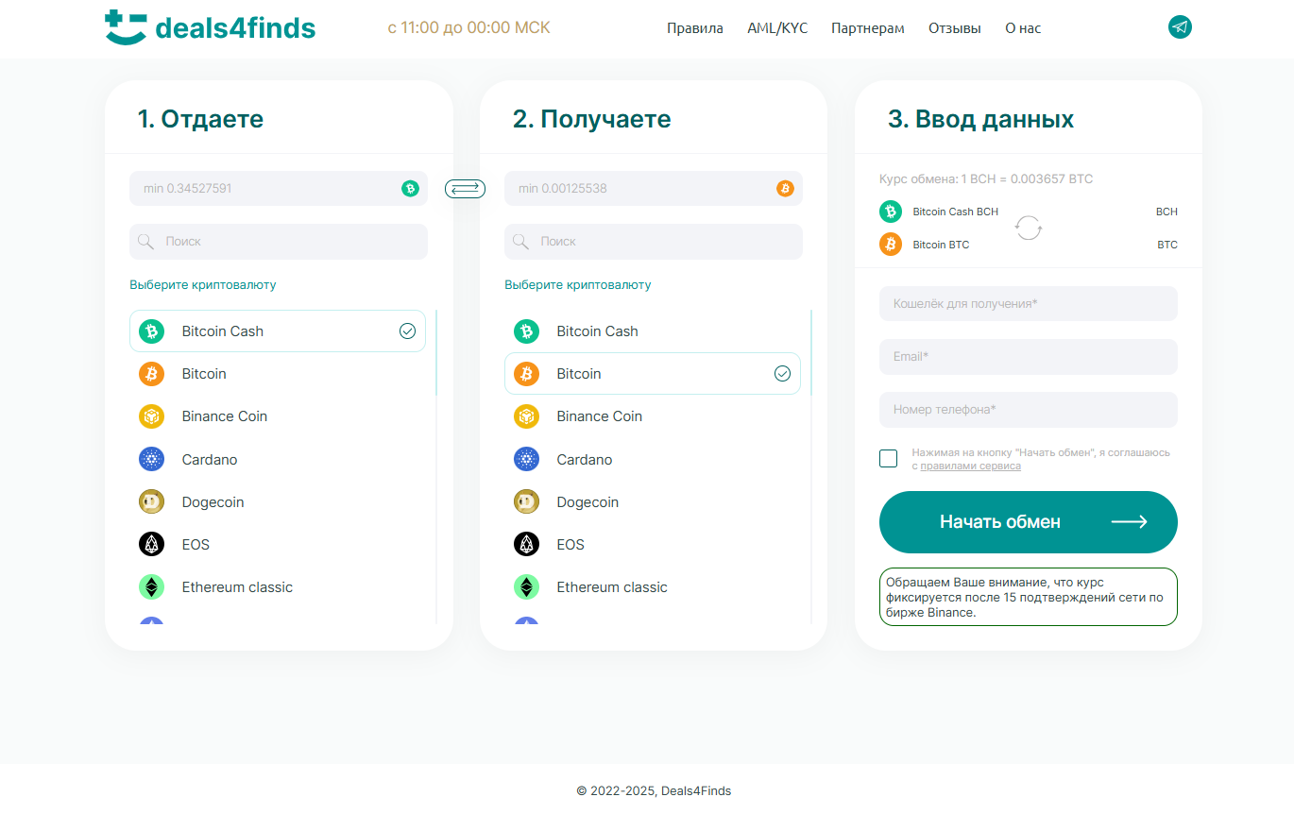Click the Dogecoin icon in the give list

tap(151, 502)
